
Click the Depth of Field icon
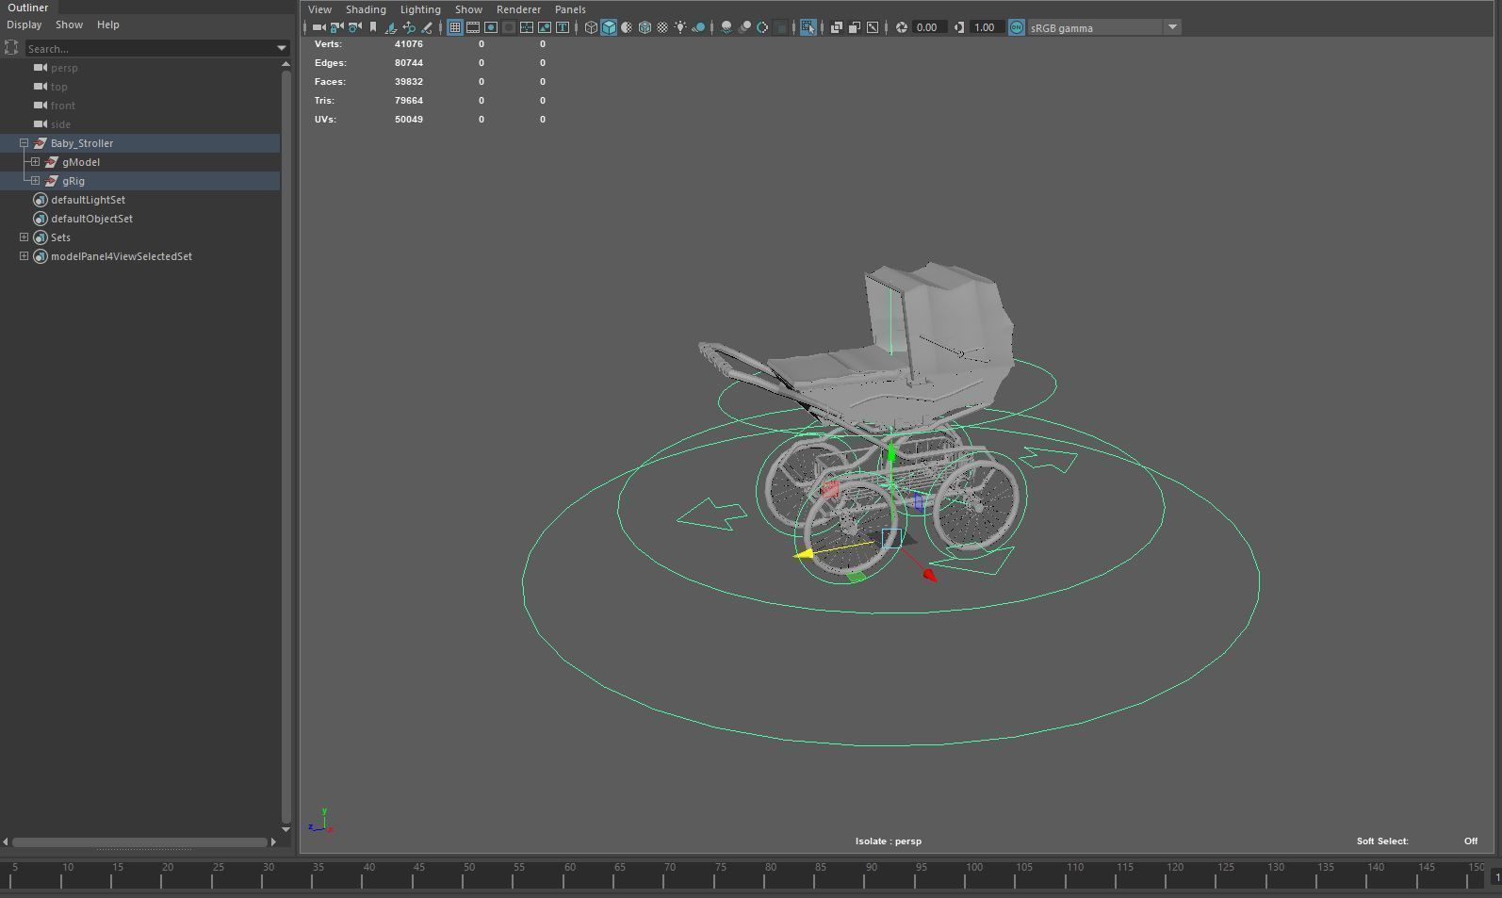[780, 27]
